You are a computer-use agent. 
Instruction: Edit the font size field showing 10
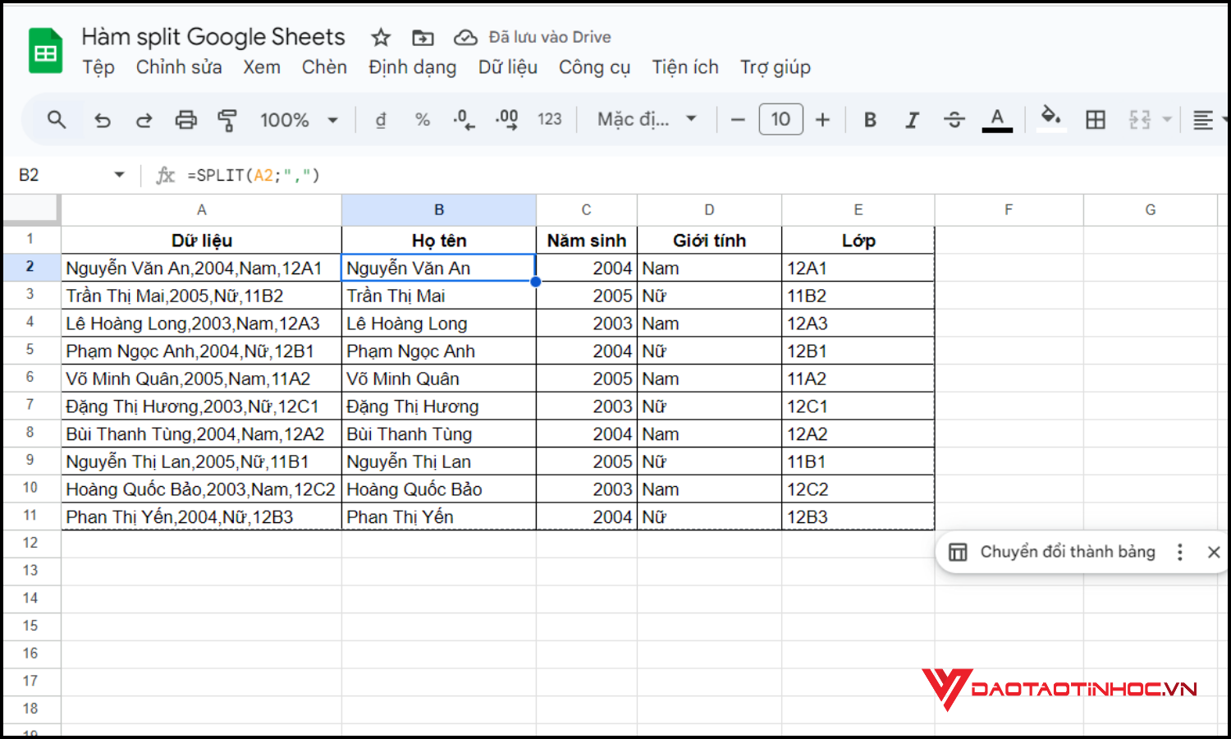click(780, 120)
